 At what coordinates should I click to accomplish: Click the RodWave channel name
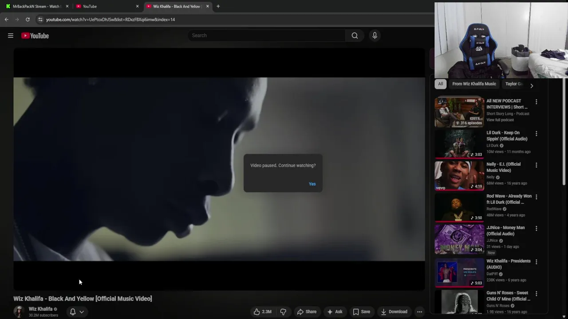click(x=494, y=209)
